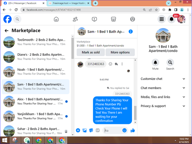Open more actions plus icon in composer

pyautogui.click(x=78, y=131)
